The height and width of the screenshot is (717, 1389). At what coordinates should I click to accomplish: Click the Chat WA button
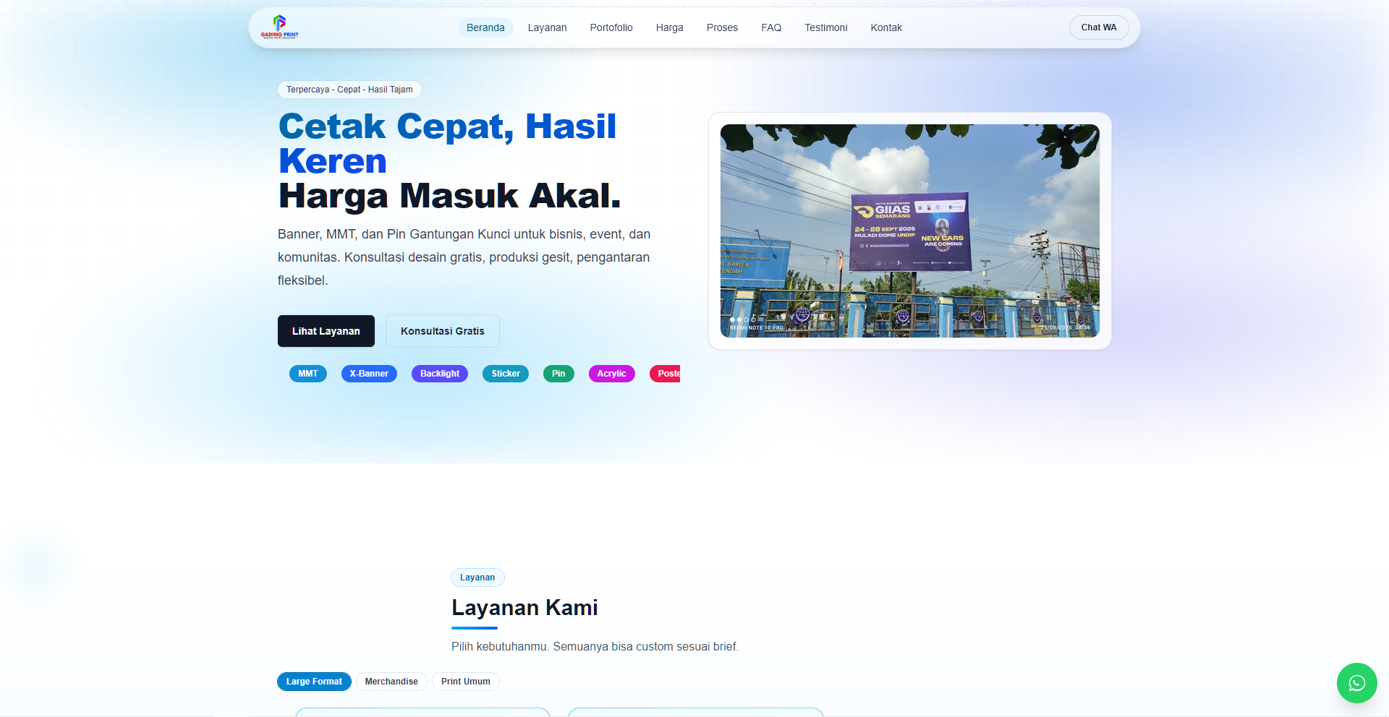(x=1099, y=27)
